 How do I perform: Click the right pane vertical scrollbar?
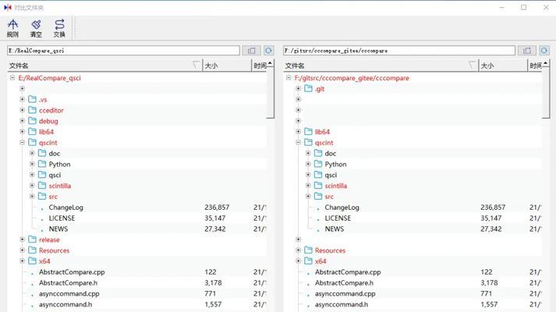coord(547,93)
